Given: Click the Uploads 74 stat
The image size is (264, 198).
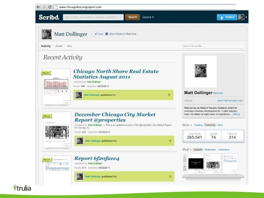Looking at the screenshot, I should [x=213, y=136].
